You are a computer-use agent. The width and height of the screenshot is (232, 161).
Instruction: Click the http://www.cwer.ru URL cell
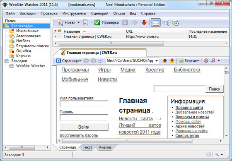click(x=143, y=36)
